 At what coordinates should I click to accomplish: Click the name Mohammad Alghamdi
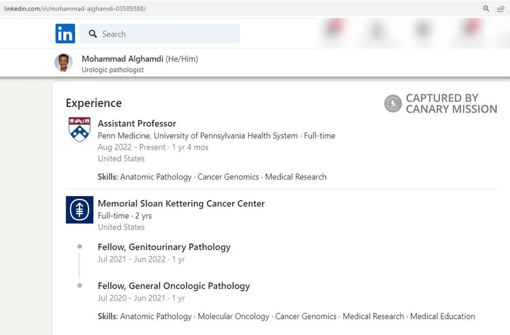[122, 59]
